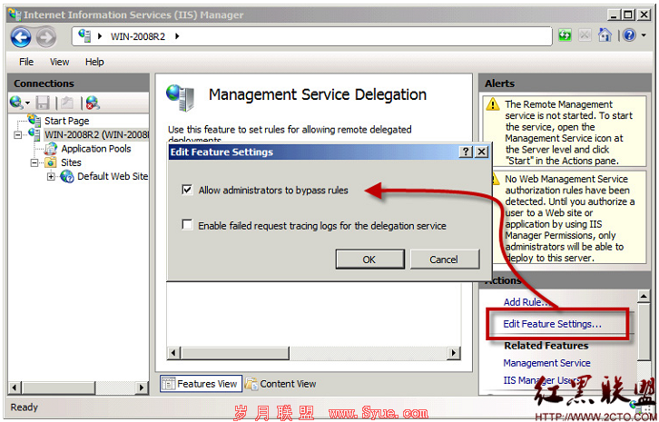659x422 pixels.
Task: Click the Remote Management alert warning icon
Action: point(493,104)
